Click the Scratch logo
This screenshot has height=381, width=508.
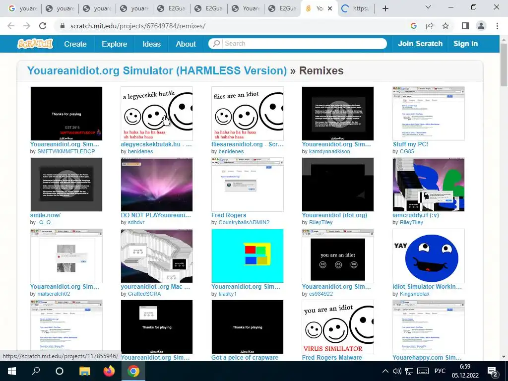(x=35, y=44)
